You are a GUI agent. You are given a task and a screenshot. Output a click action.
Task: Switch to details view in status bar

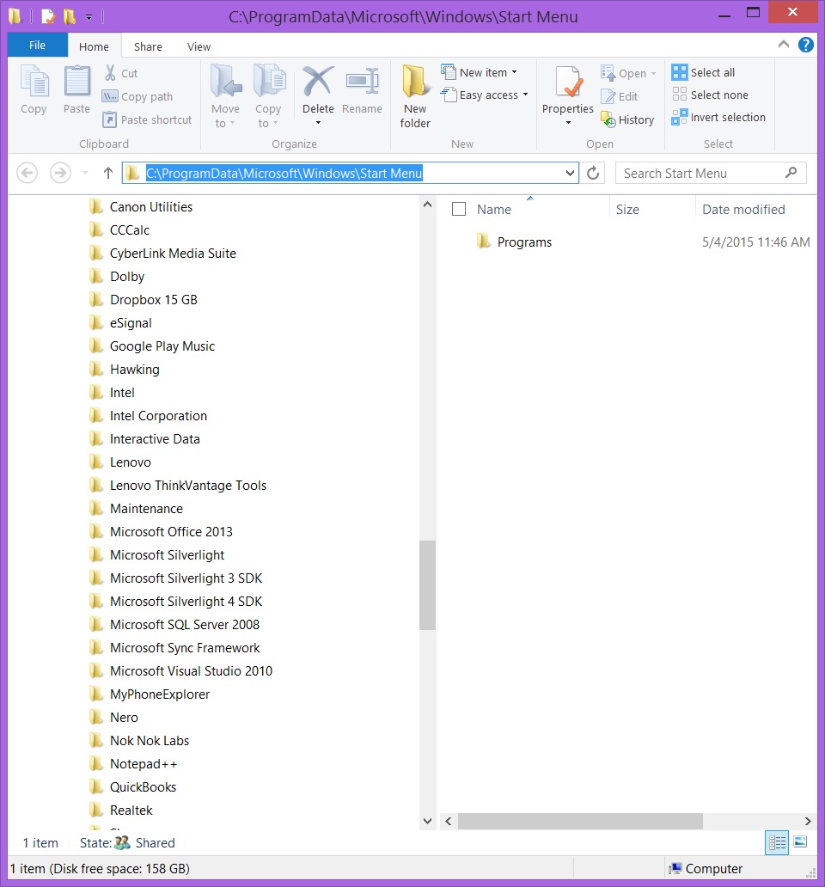point(777,843)
